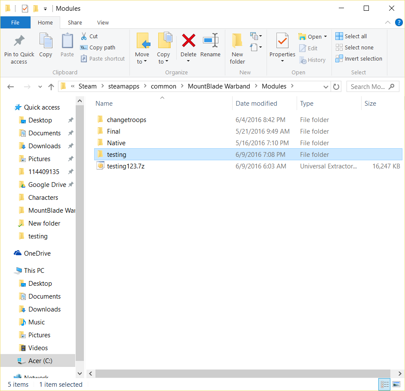
Task: Expand the Move to dropdown
Action: pyautogui.click(x=142, y=61)
